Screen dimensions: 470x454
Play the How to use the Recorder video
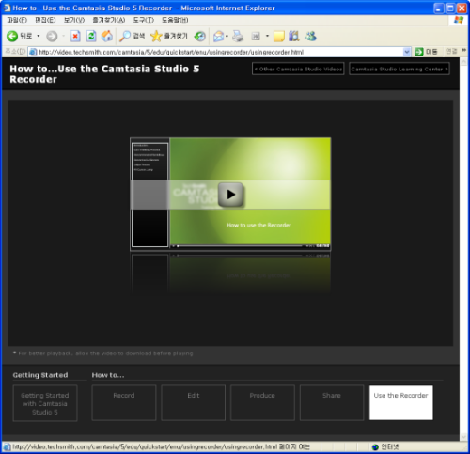click(x=231, y=195)
